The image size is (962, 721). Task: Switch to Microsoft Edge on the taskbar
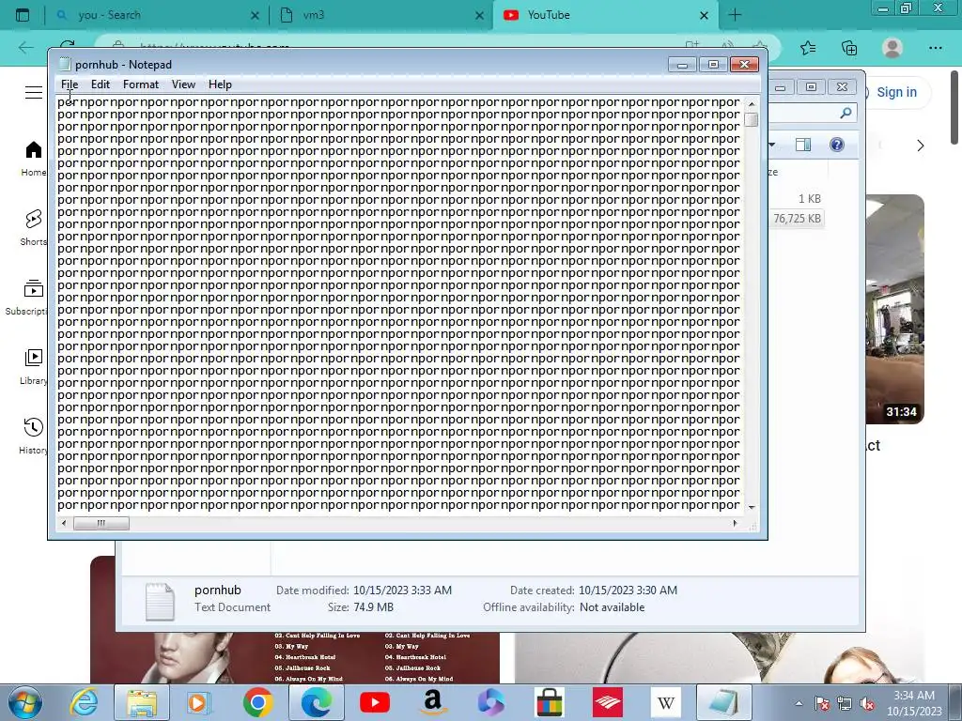[316, 702]
